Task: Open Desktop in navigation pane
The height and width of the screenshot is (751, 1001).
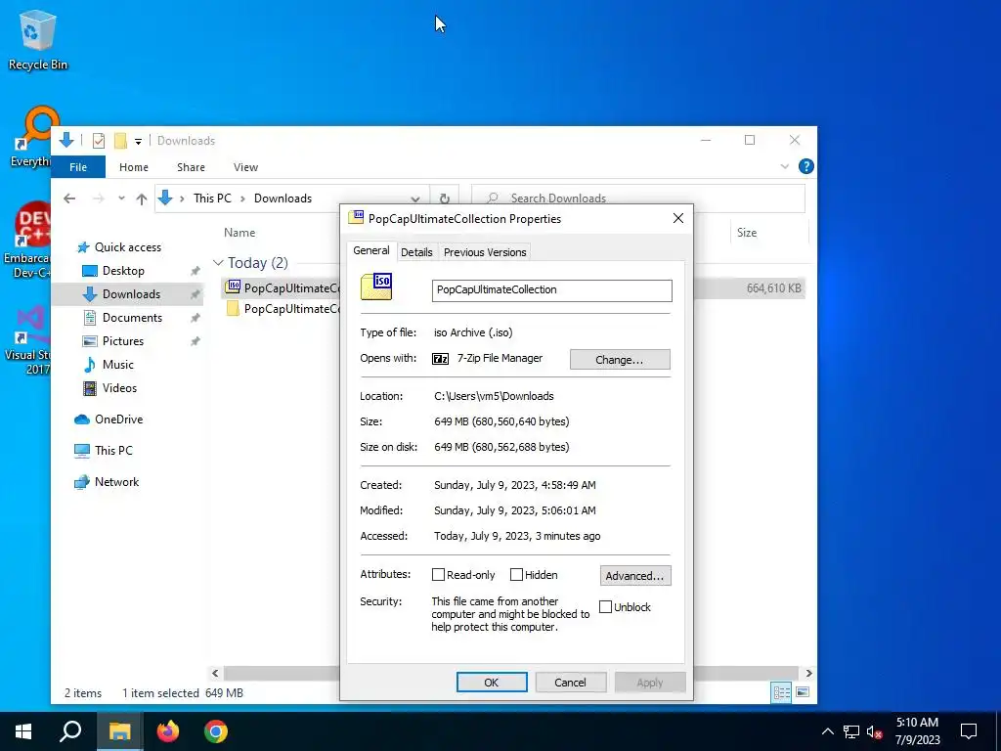Action: click(123, 271)
